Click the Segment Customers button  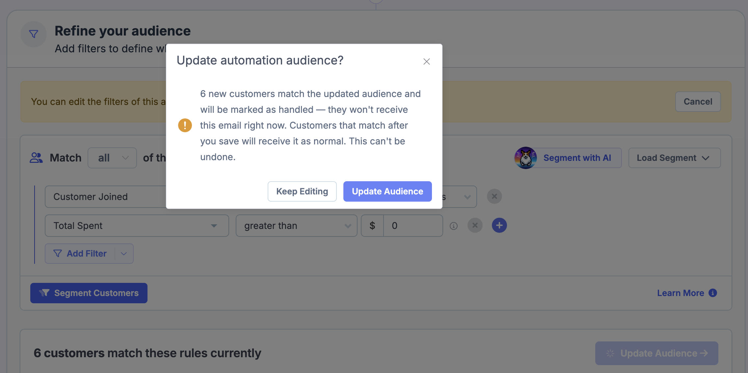[89, 293]
